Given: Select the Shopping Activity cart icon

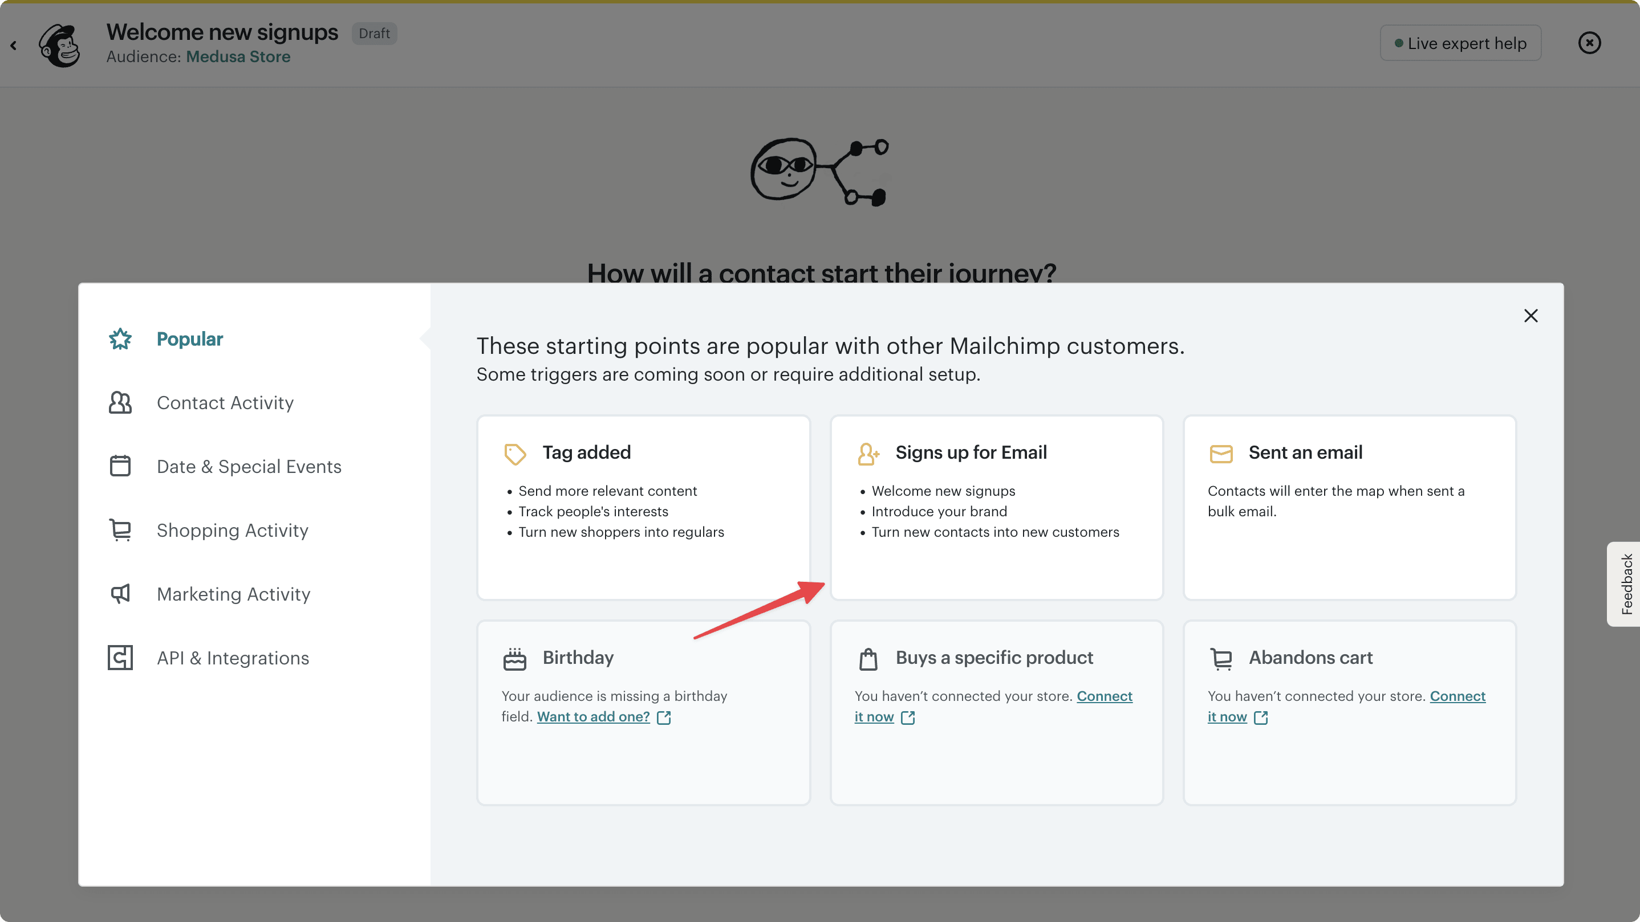Looking at the screenshot, I should pyautogui.click(x=120, y=529).
